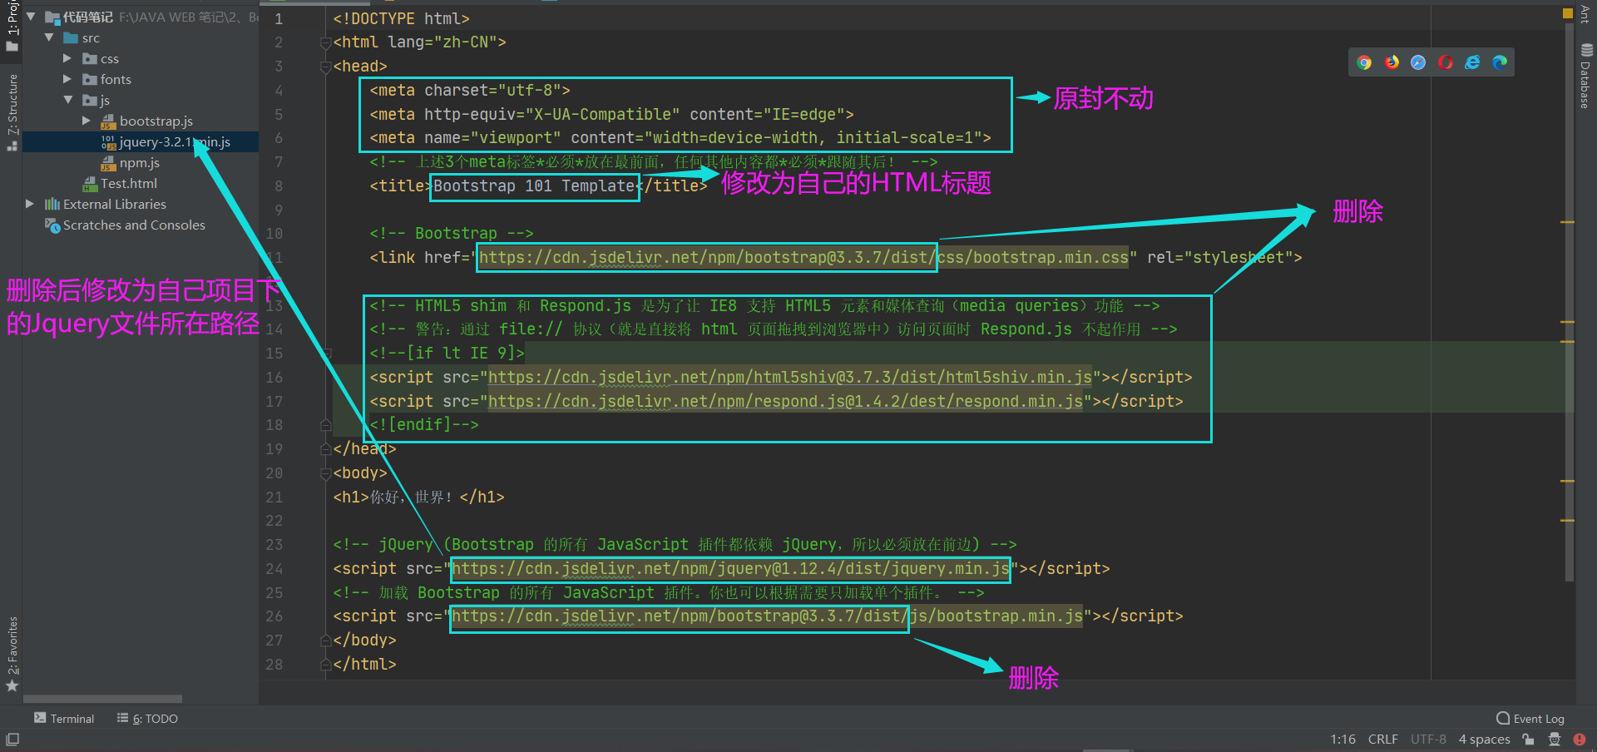Open the Event Log
This screenshot has width=1597, height=752.
(1530, 719)
